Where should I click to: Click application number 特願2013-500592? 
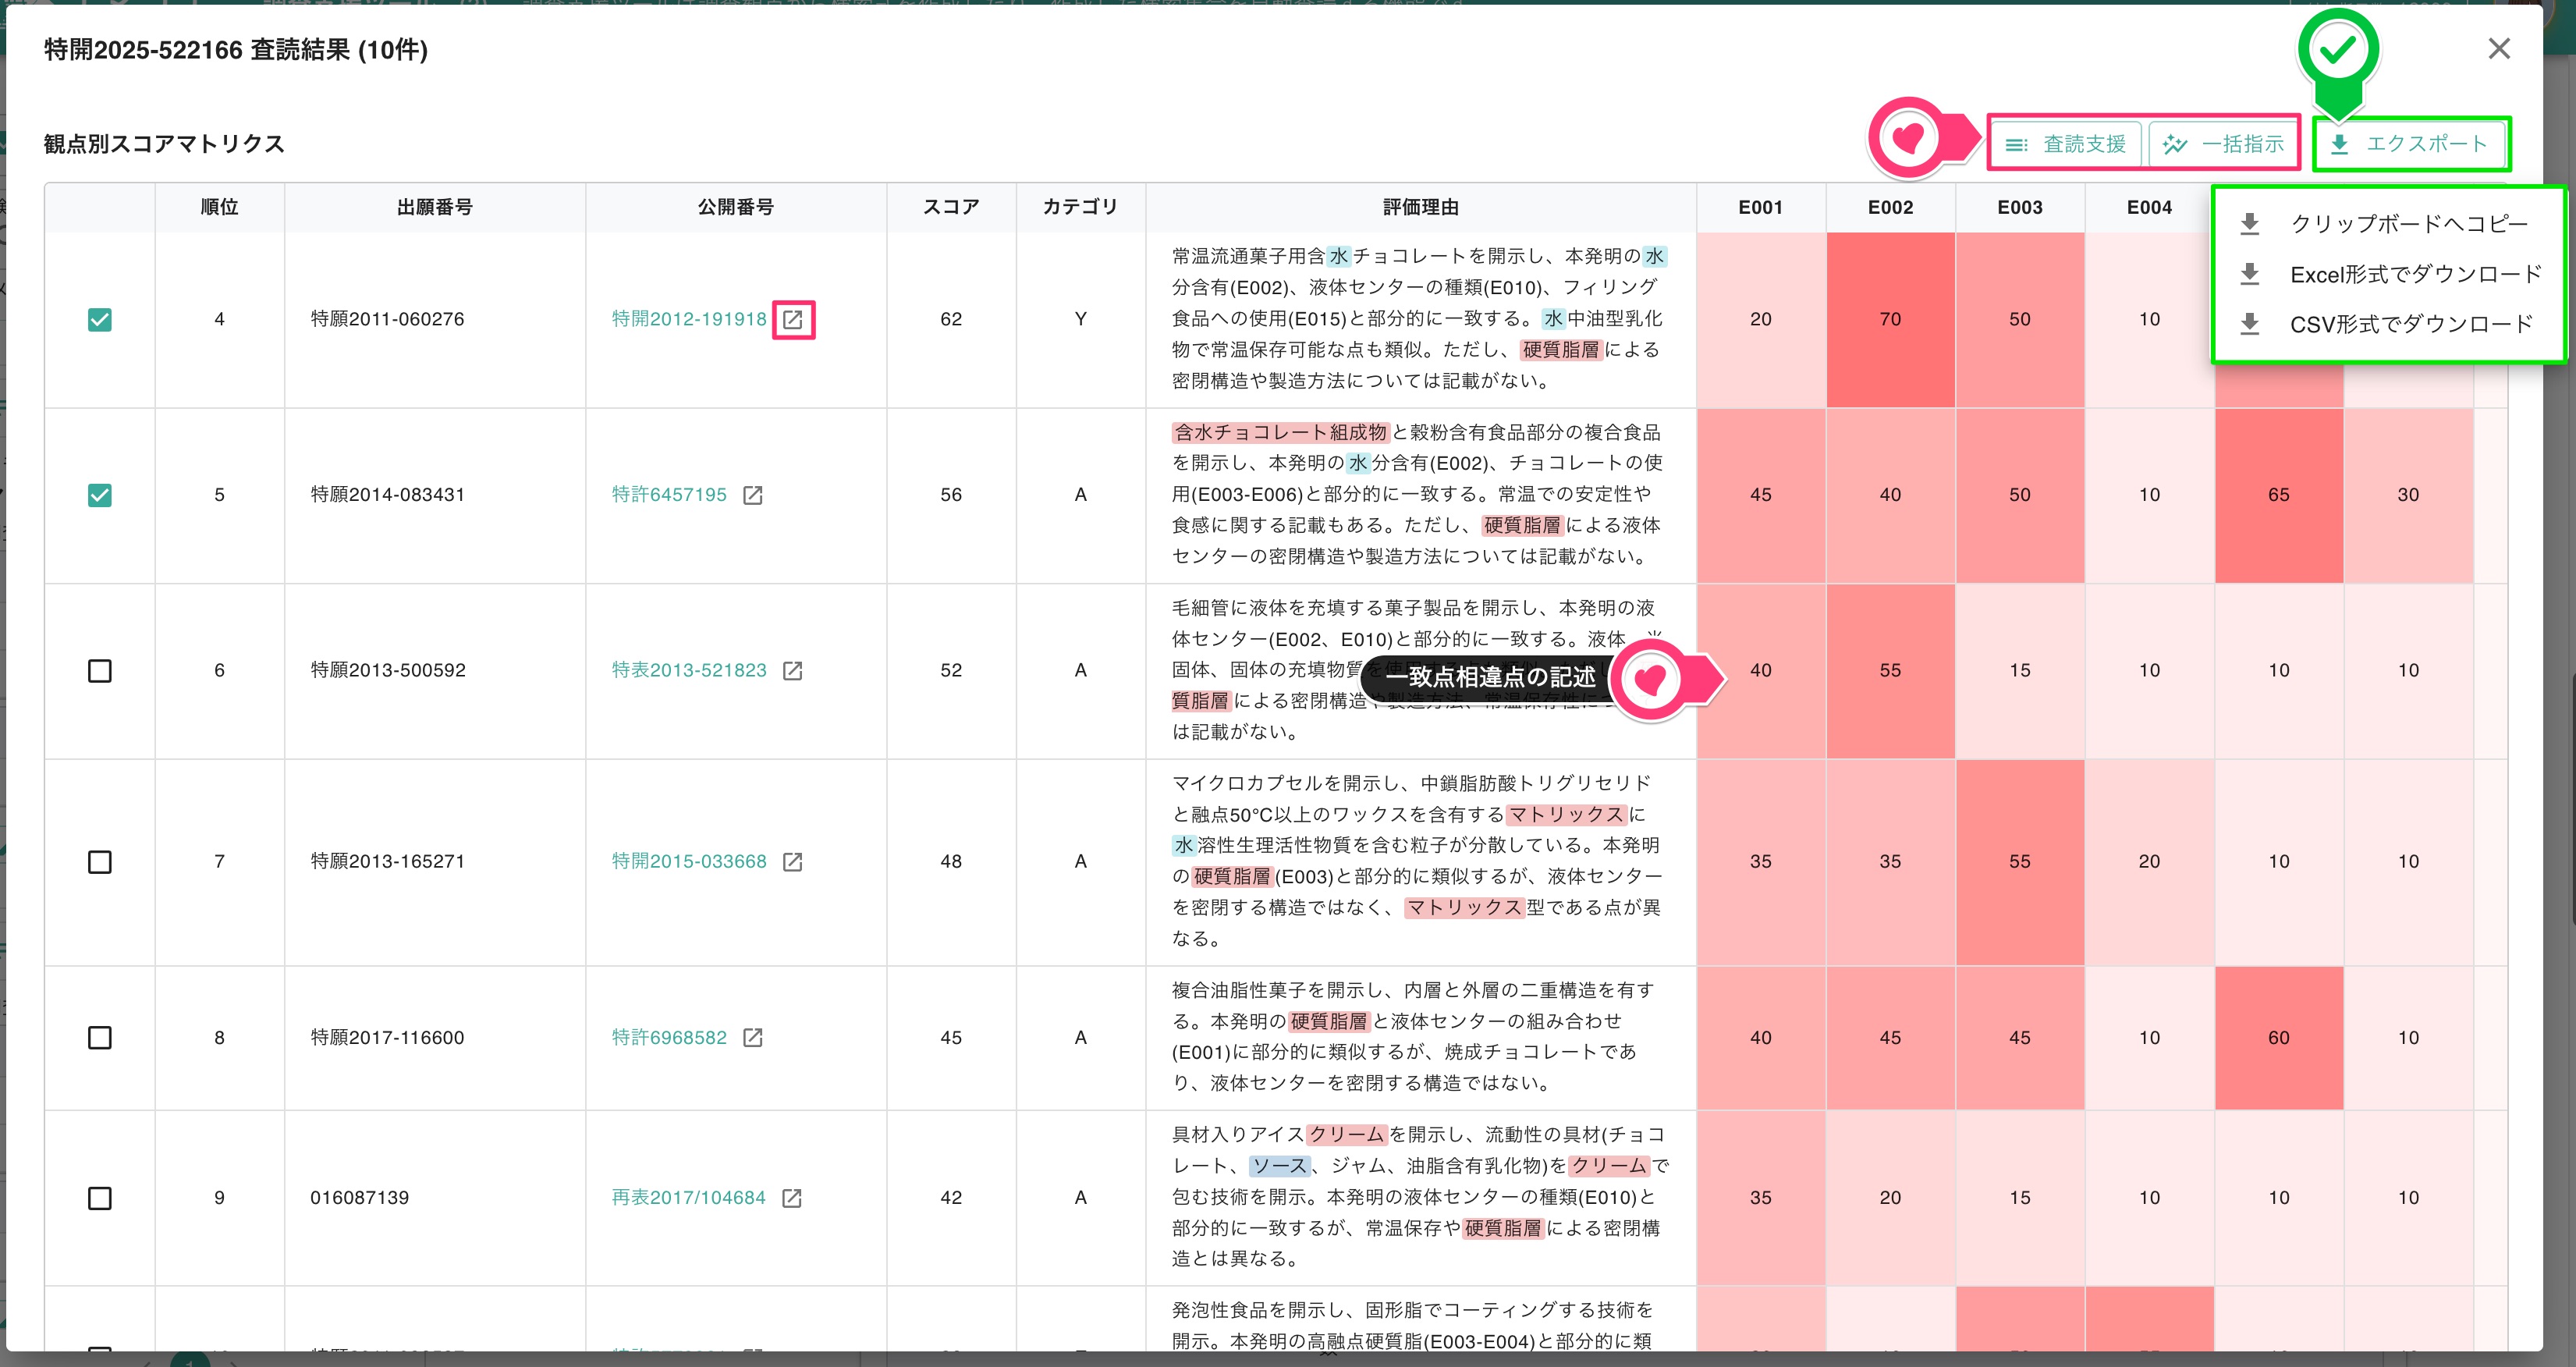[387, 670]
